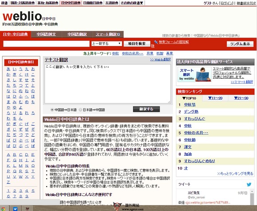The height and width of the screenshot is (211, 257).
Task: Click >>もっとランキングを見る link
Action: [235, 173]
